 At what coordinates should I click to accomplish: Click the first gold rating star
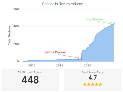click(x=85, y=84)
